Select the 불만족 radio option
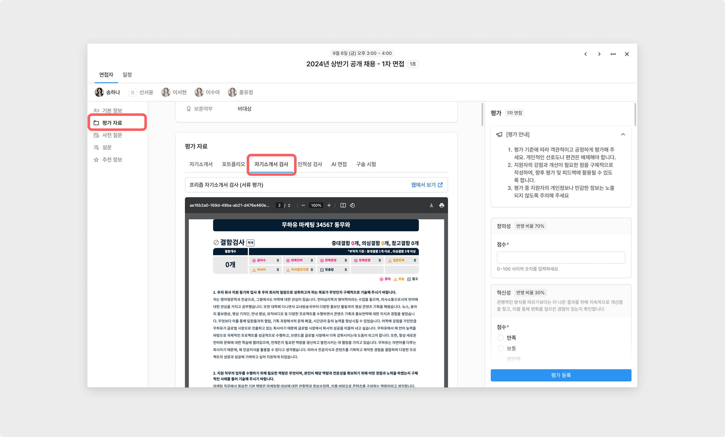The image size is (725, 437). point(501,359)
